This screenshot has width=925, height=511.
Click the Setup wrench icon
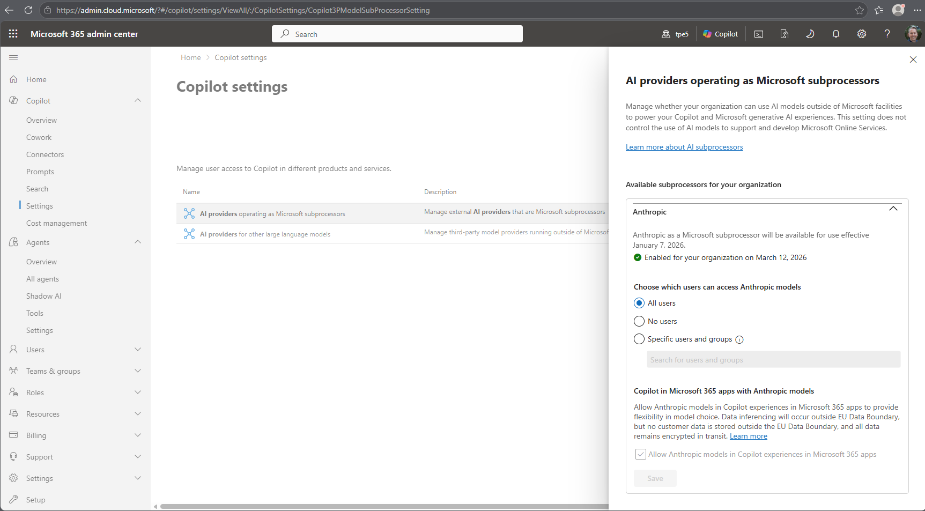tap(13, 500)
